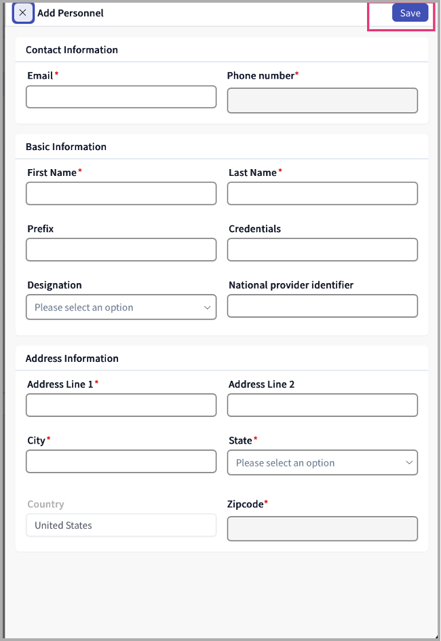
Task: Click the Designation chevron arrow
Action: pos(207,307)
